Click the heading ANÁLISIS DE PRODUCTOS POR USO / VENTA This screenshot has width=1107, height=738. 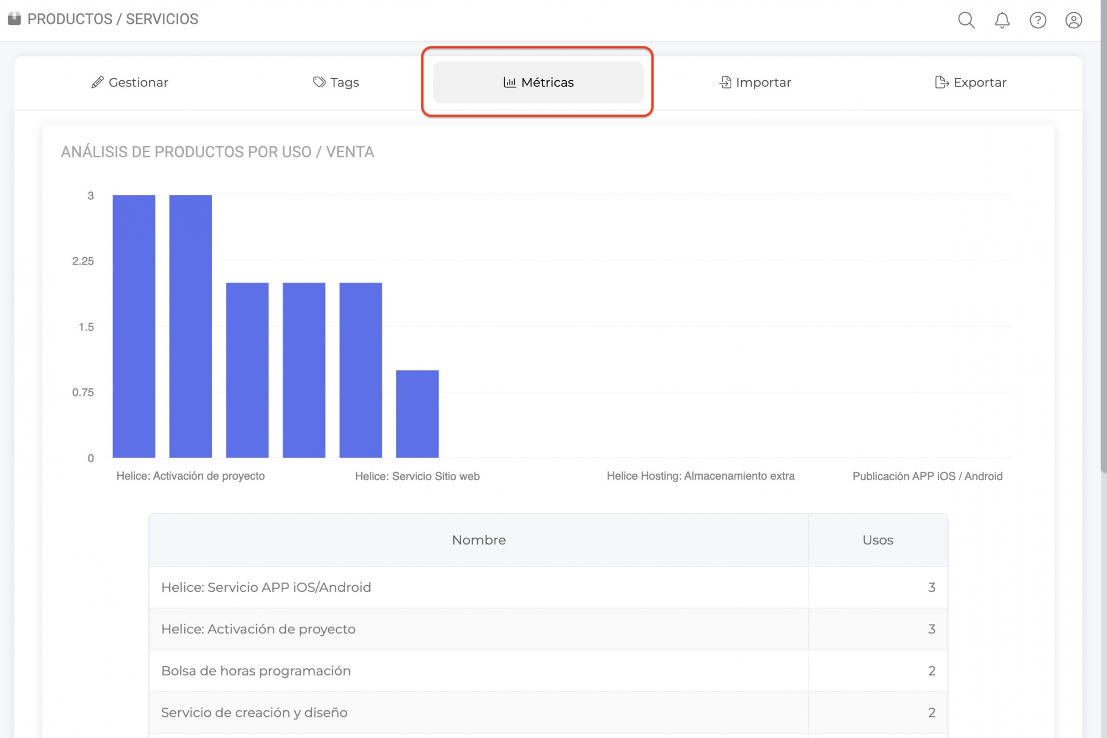click(x=218, y=152)
